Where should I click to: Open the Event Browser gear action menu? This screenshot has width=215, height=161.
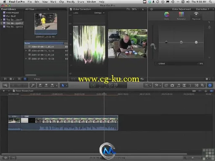pos(12,79)
